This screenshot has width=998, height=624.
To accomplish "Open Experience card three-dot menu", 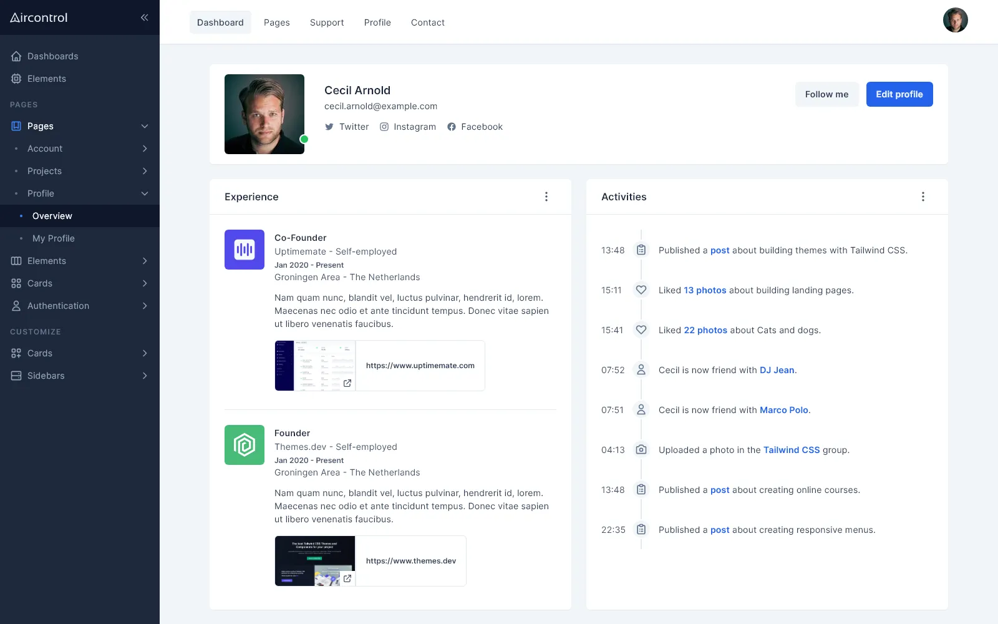I will tap(546, 197).
